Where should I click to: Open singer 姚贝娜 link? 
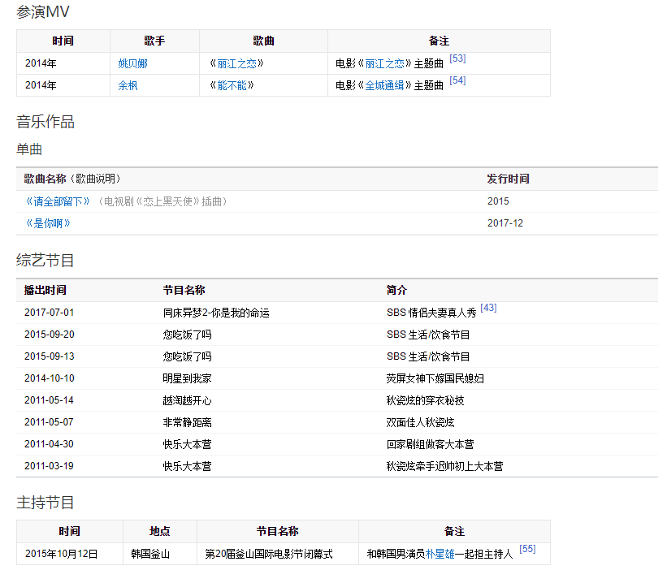coord(132,63)
